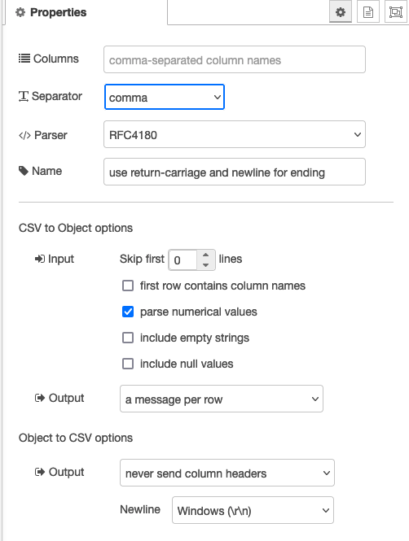409x541 pixels.
Task: Enable include empty strings checkbox
Action: (128, 338)
